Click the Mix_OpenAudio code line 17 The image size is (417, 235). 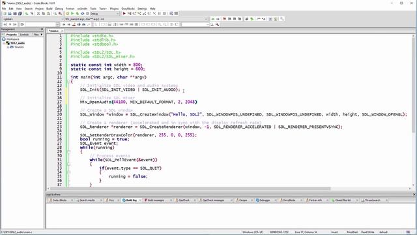[x=138, y=102]
